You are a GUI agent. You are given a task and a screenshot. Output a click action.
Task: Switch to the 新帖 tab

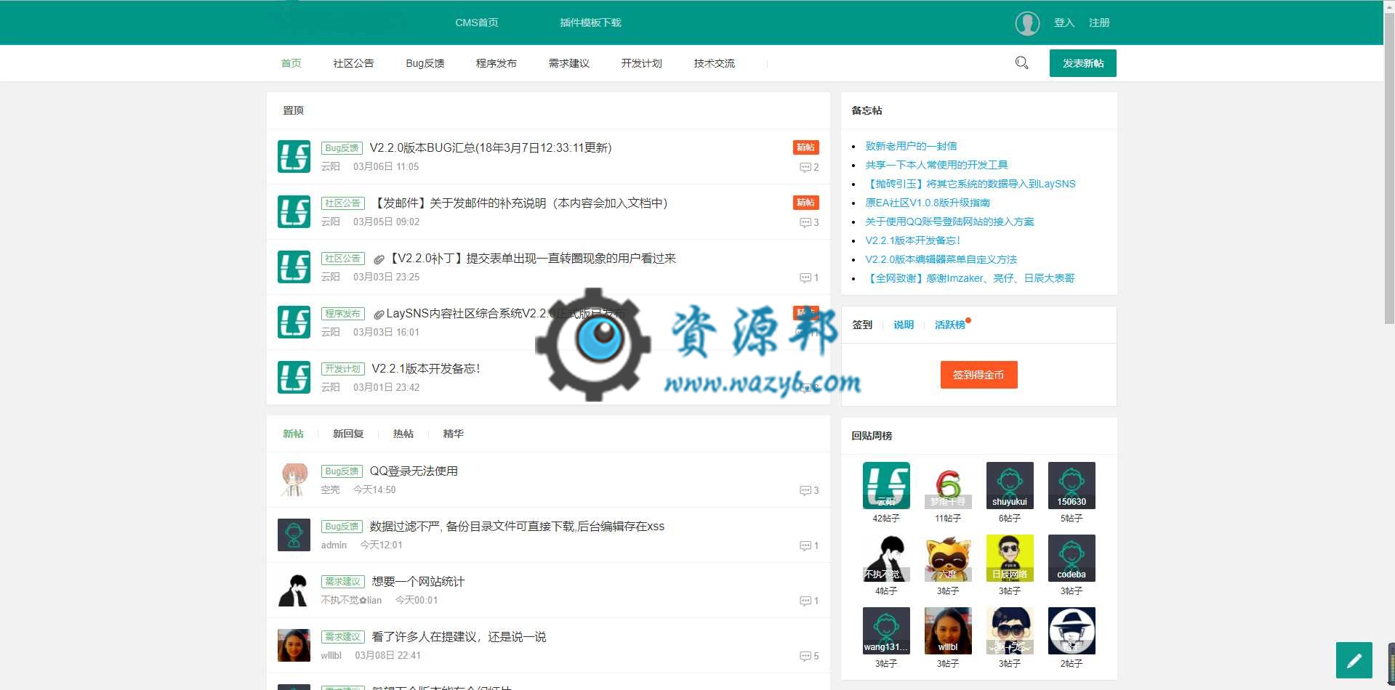[x=293, y=434]
